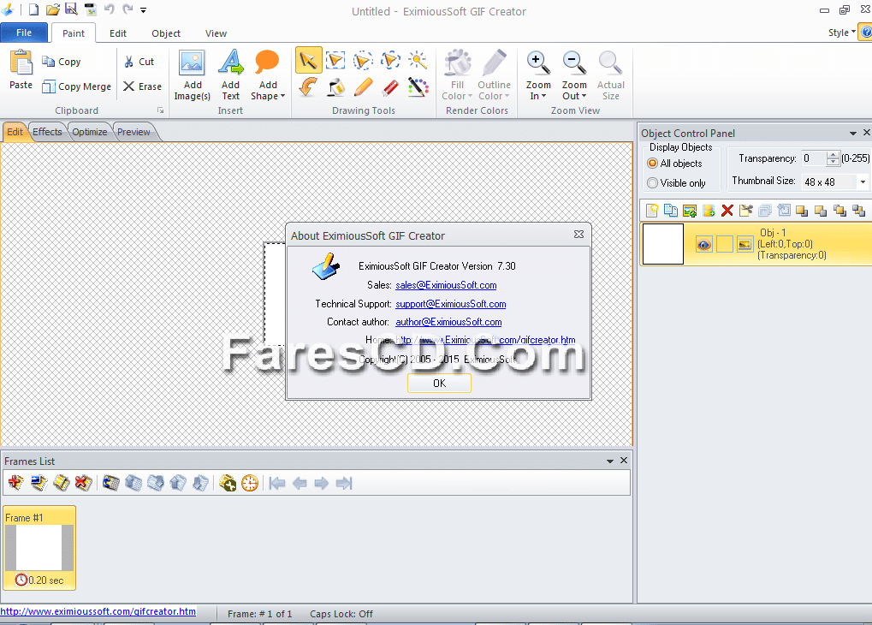The width and height of the screenshot is (872, 625).
Task: Select the Visible only radio button
Action: pyautogui.click(x=653, y=182)
